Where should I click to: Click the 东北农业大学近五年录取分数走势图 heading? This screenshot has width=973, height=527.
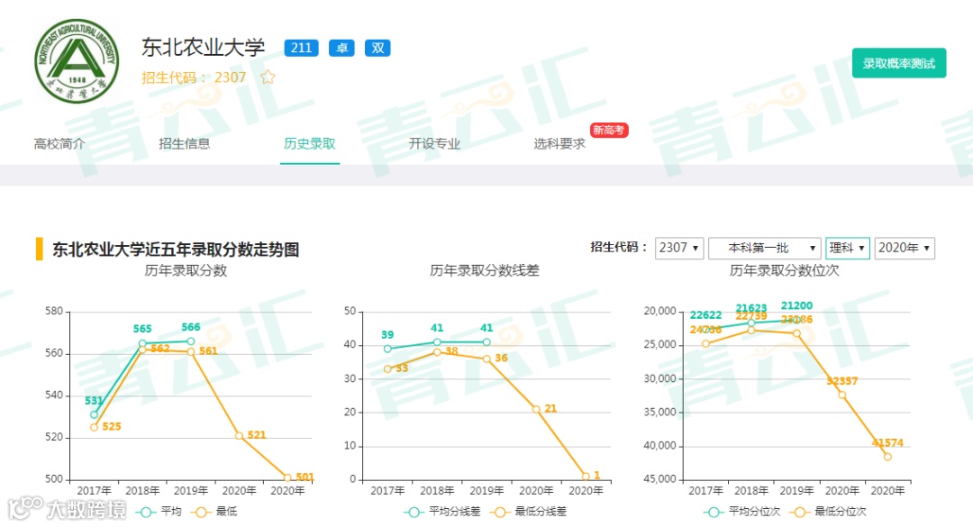click(176, 250)
